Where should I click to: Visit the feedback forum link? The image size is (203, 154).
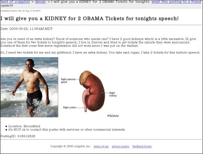(x=142, y=146)
